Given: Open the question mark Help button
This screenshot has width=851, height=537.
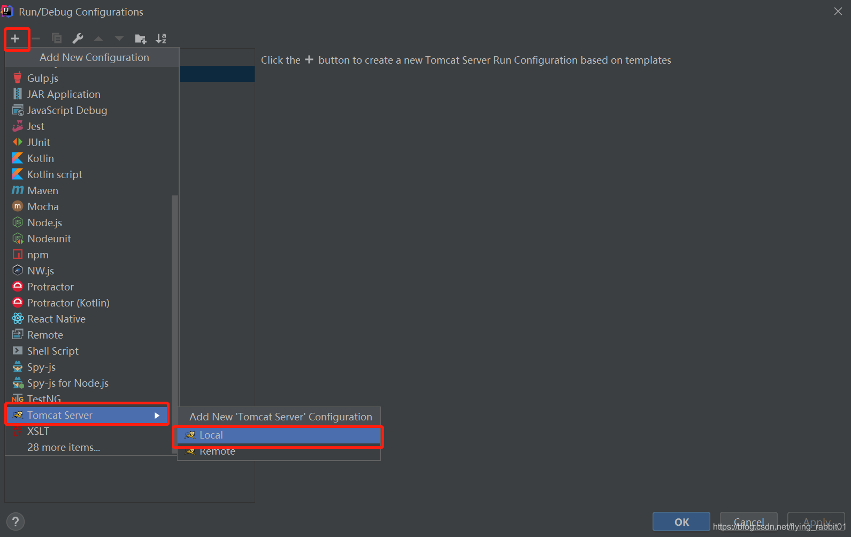Looking at the screenshot, I should point(16,522).
